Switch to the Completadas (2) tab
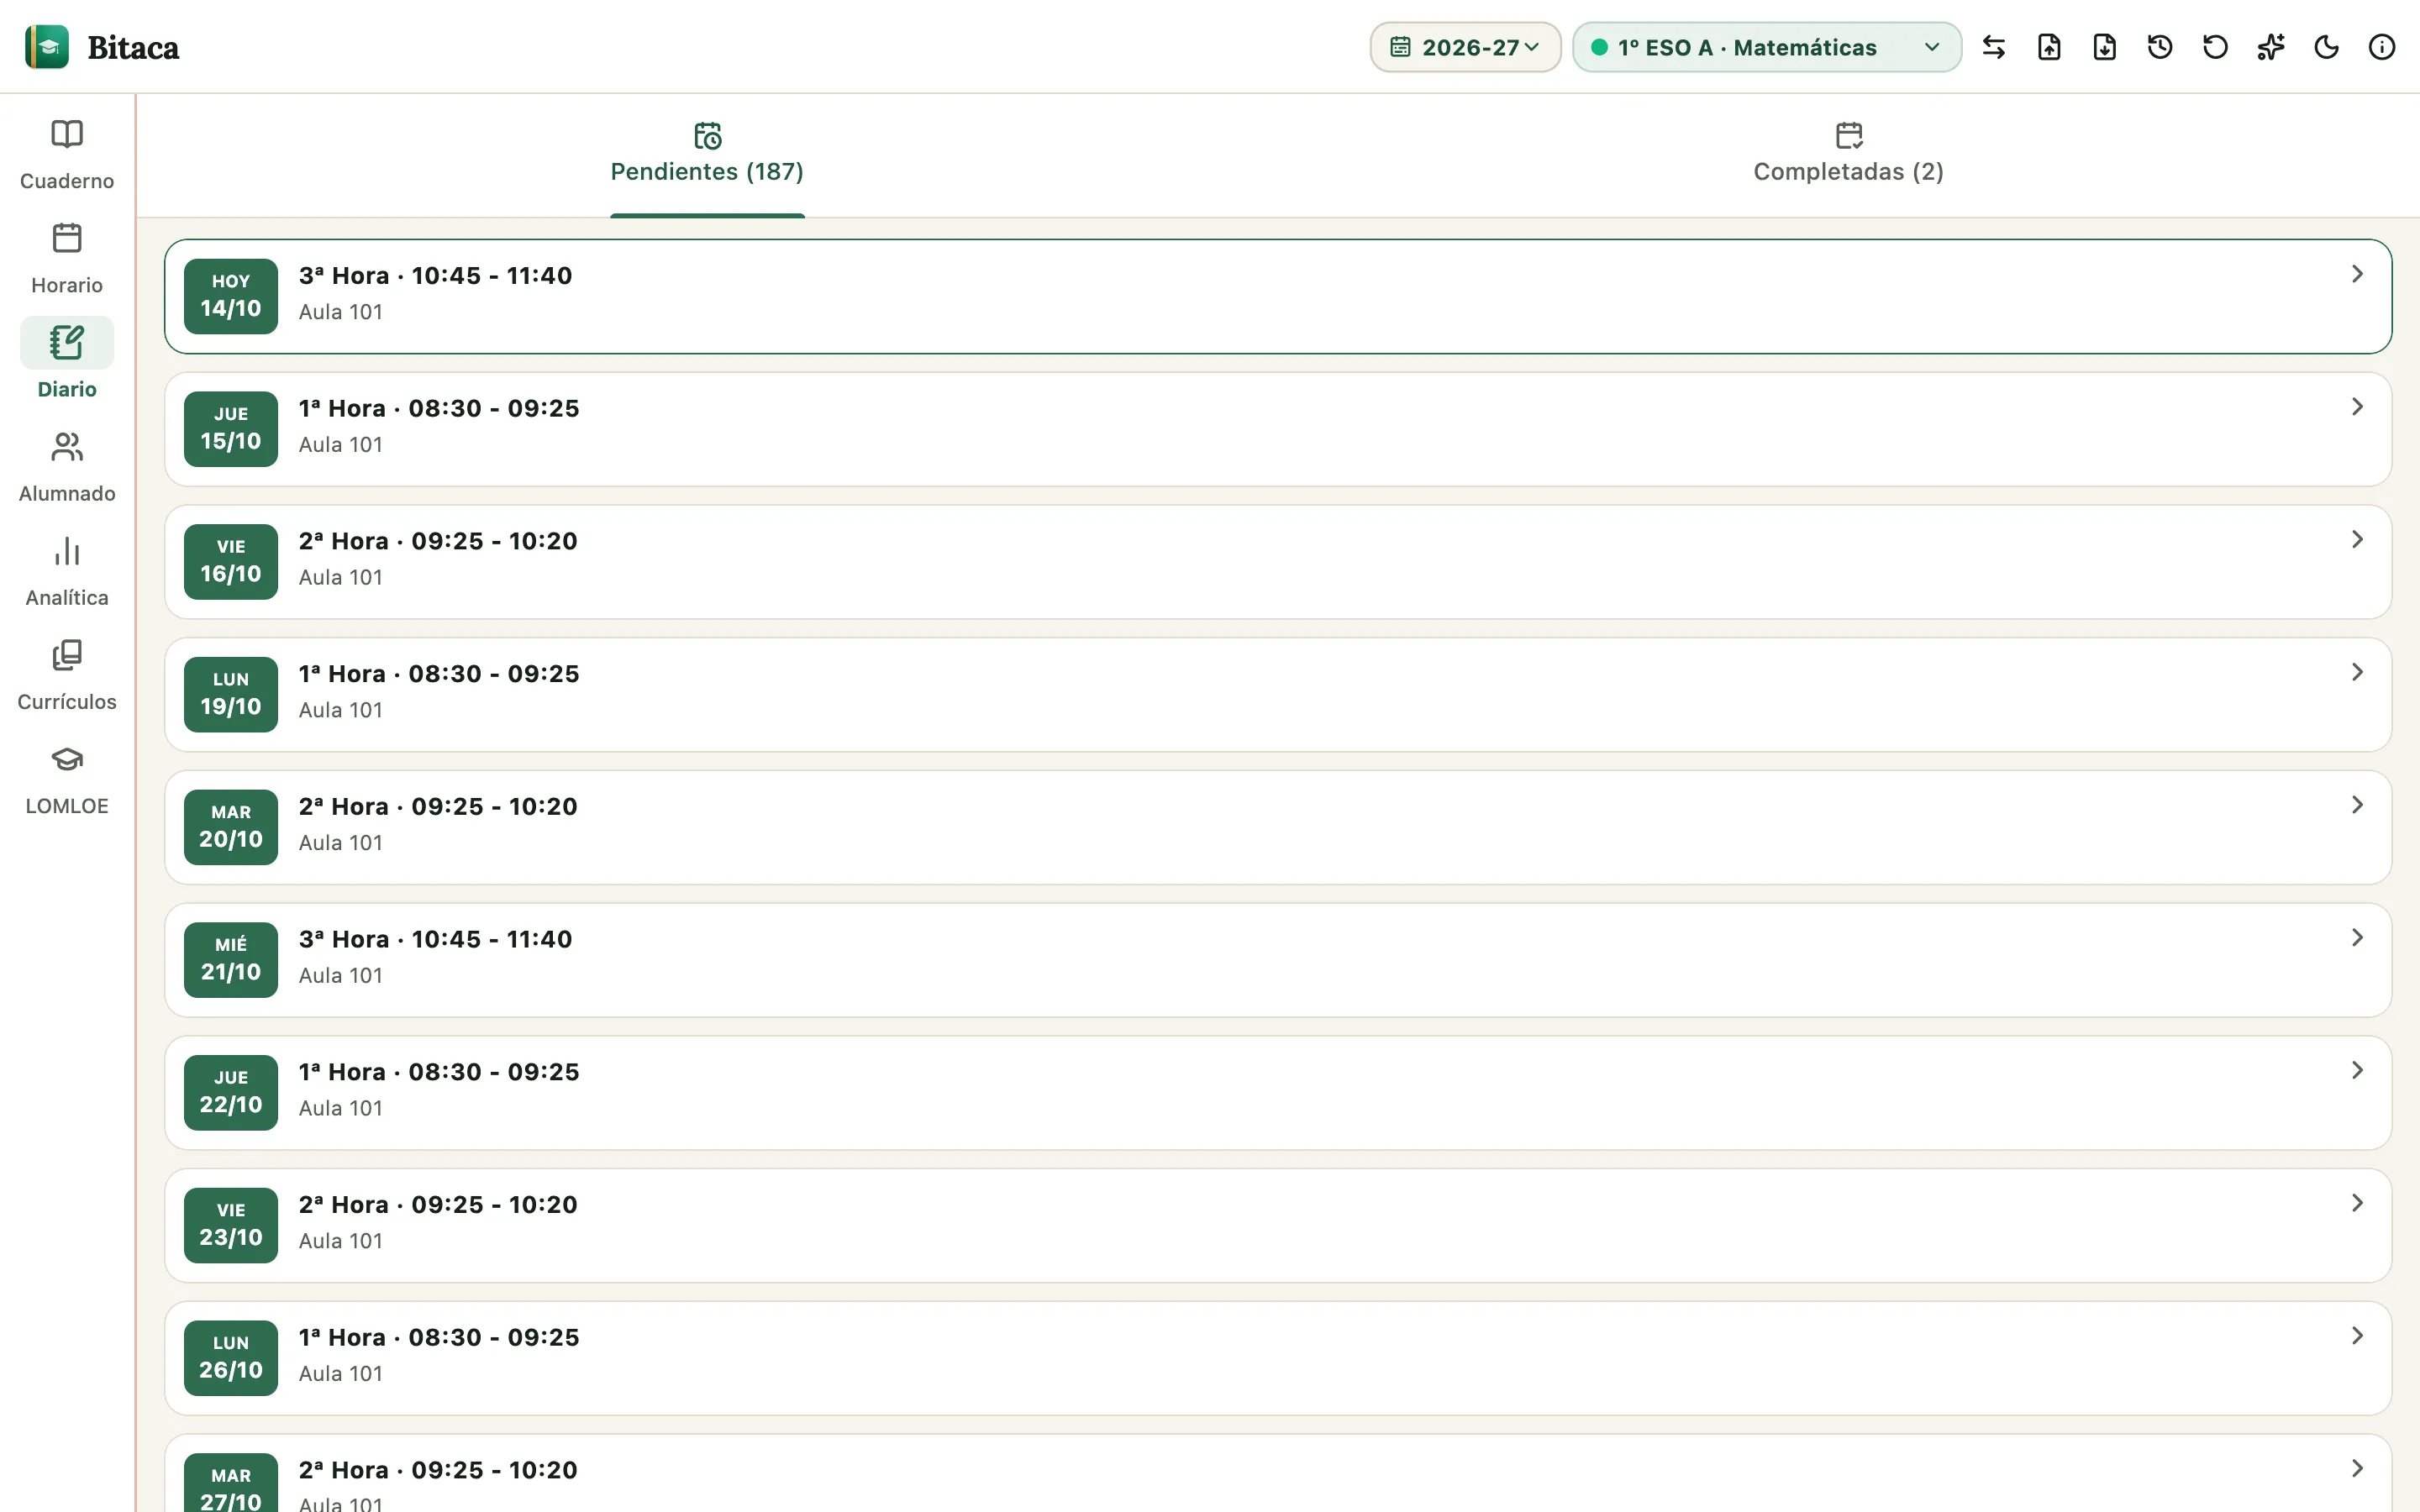The image size is (2420, 1512). pos(1848,155)
